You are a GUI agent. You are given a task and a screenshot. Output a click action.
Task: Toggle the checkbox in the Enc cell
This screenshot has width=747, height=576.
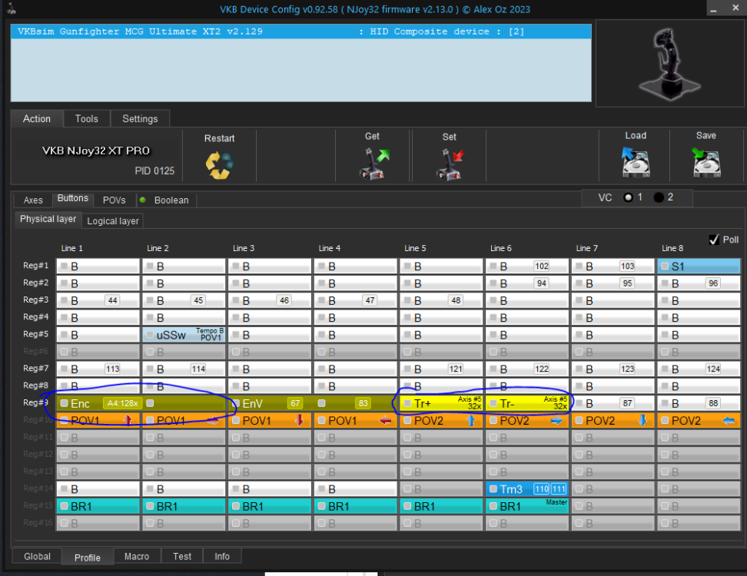[x=65, y=403]
